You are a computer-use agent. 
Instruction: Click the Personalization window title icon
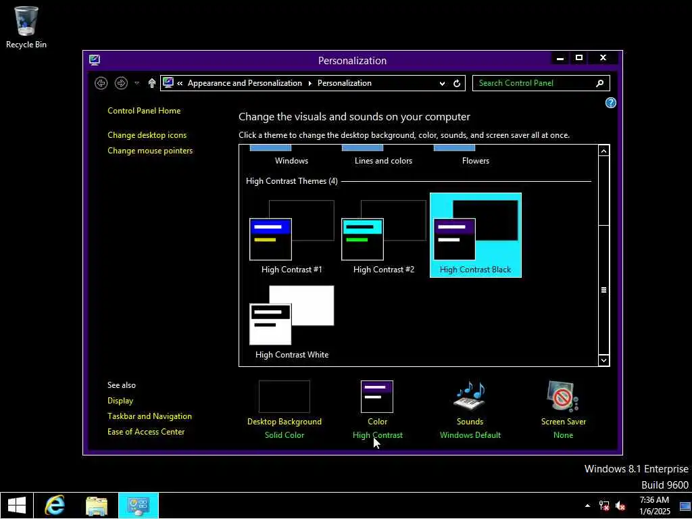pyautogui.click(x=95, y=60)
